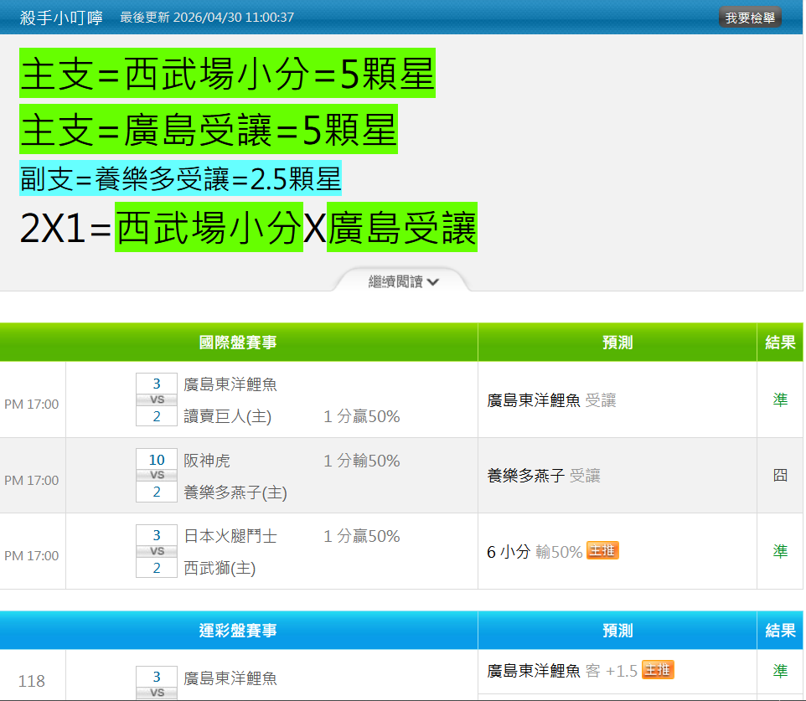806x701 pixels.
Task: Open author 殺手小叮噹 profile name
Action: [x=61, y=18]
